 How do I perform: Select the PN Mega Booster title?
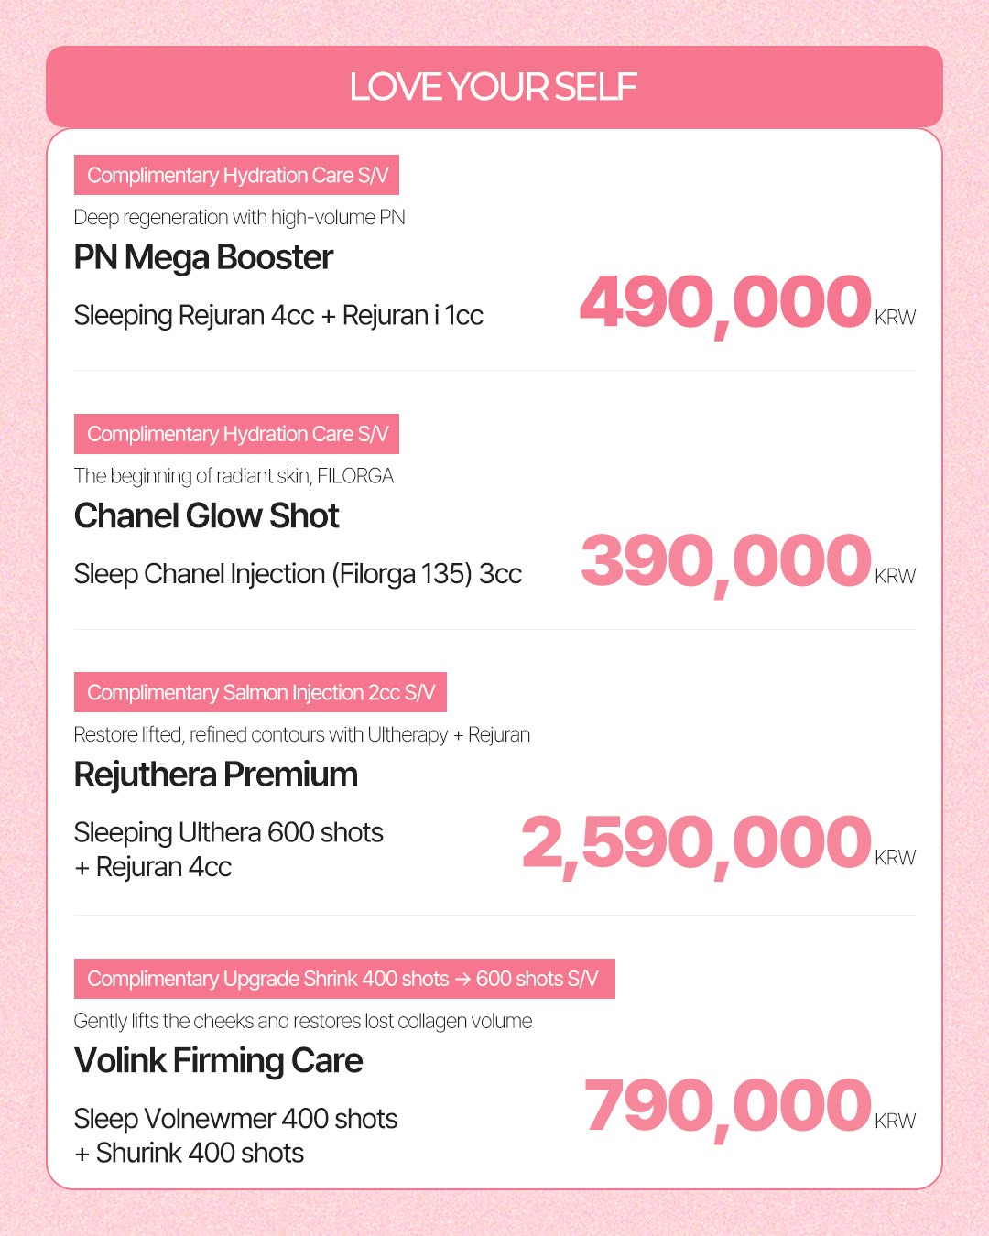pyautogui.click(x=203, y=257)
